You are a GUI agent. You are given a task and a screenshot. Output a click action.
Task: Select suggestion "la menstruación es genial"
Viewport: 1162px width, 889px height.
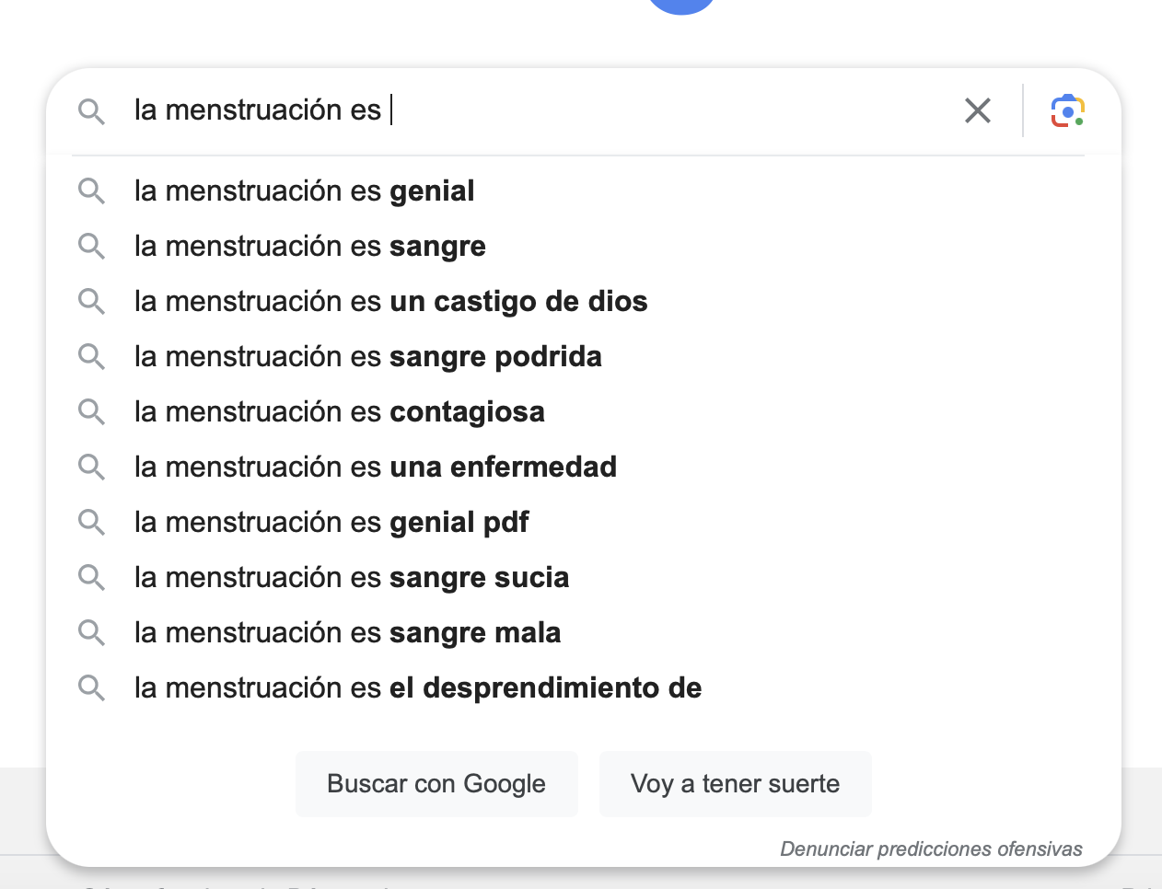click(x=584, y=190)
